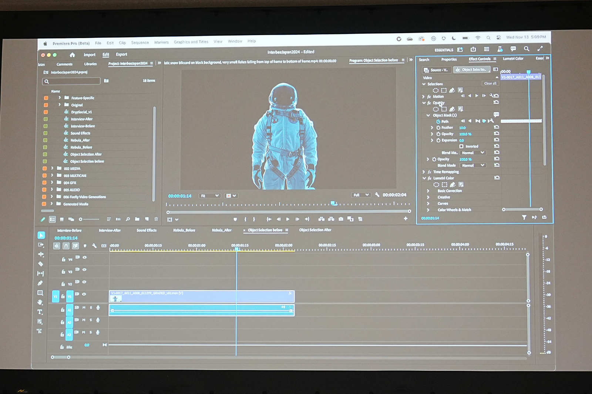
Task: Click the timeline playhead marker
Action: tap(237, 249)
